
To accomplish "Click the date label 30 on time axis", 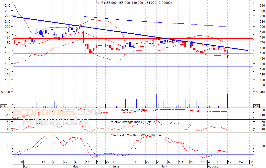I will point(21,162).
